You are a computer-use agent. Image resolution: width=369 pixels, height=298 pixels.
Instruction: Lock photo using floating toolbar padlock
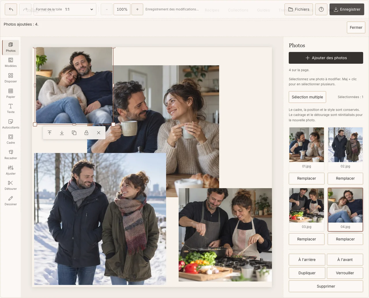86,133
